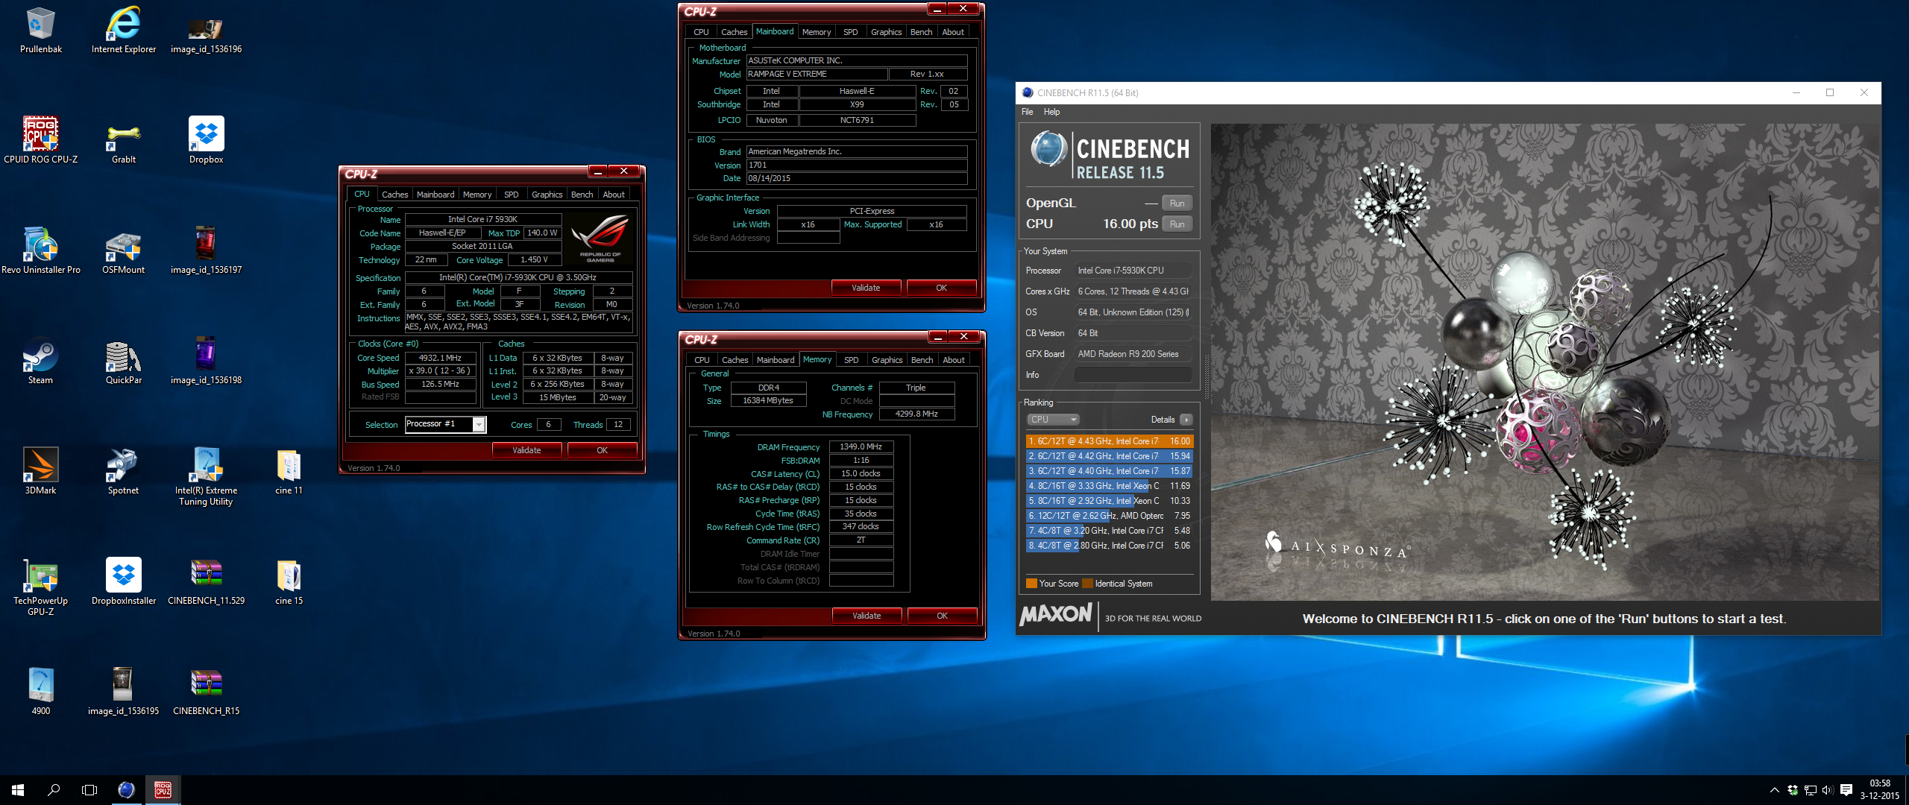
Task: Launch 3DMark desktop shortcut
Action: tap(40, 471)
